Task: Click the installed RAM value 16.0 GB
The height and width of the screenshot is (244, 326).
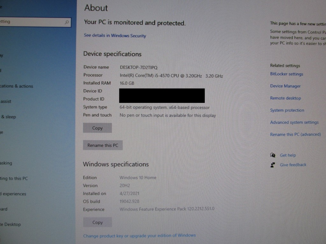Action: click(x=127, y=83)
